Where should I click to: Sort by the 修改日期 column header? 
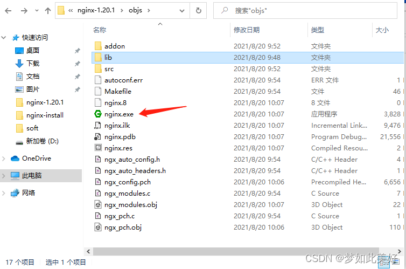point(247,30)
